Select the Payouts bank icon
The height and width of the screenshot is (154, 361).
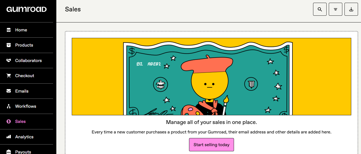(x=9, y=152)
